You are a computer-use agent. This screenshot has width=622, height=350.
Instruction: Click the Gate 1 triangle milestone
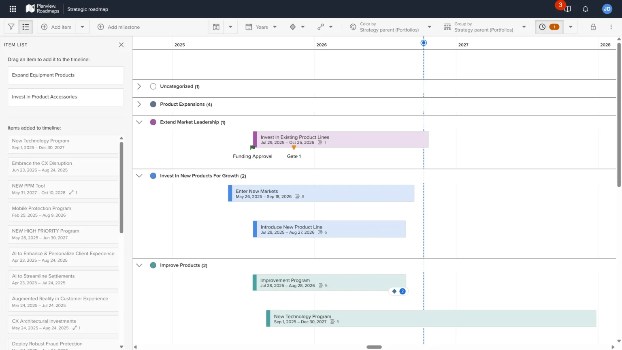294,148
